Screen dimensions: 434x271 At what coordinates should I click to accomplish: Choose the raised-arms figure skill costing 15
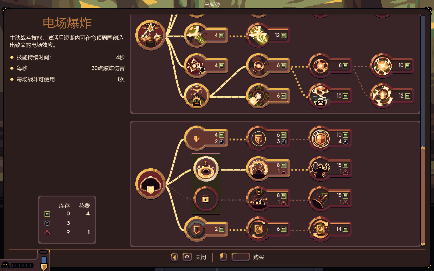coord(330,168)
